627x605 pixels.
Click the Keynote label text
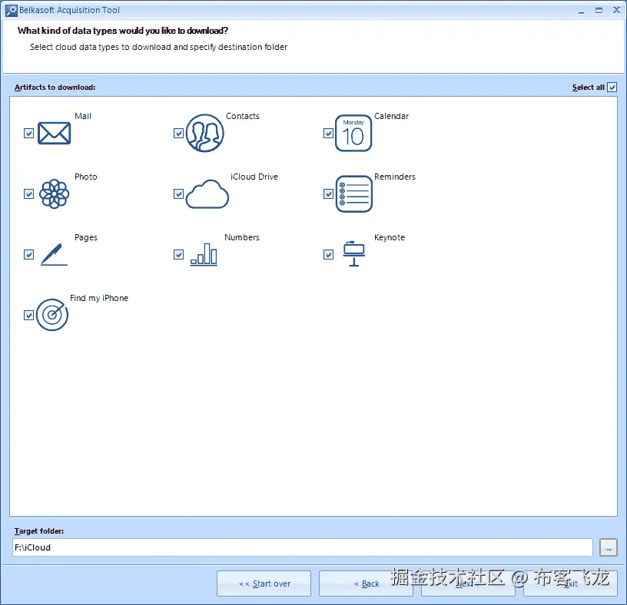point(390,237)
